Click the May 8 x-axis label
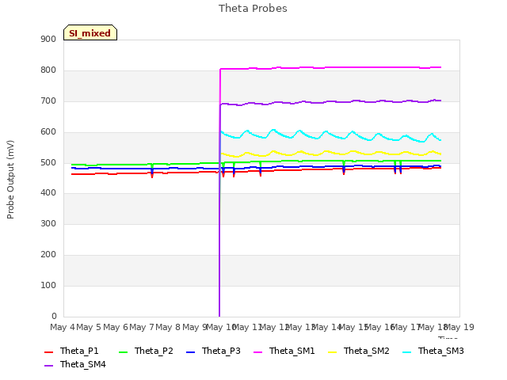This screenshot has width=507, height=380. point(168,327)
